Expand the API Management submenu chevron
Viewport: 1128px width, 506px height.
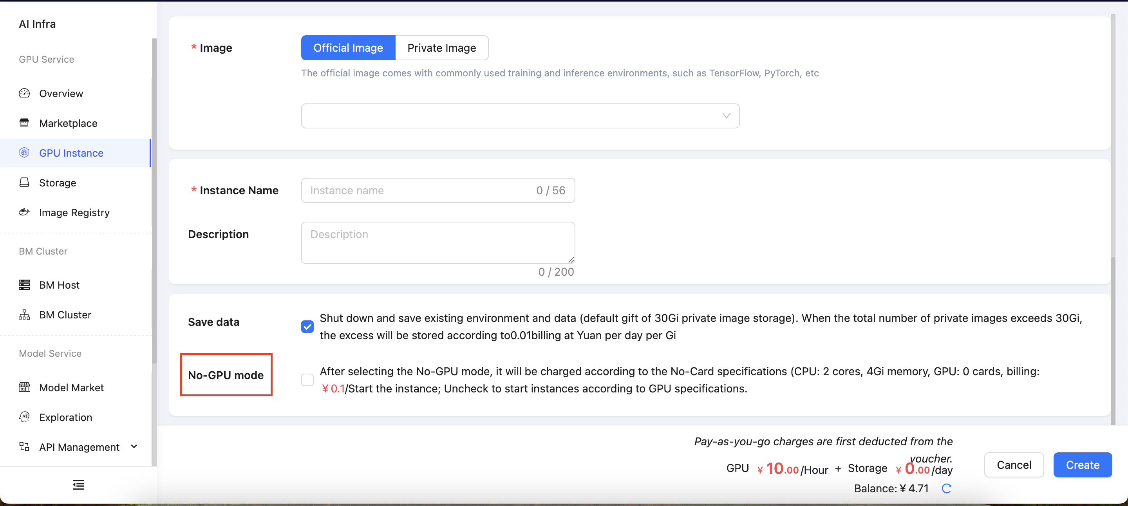pyautogui.click(x=134, y=446)
